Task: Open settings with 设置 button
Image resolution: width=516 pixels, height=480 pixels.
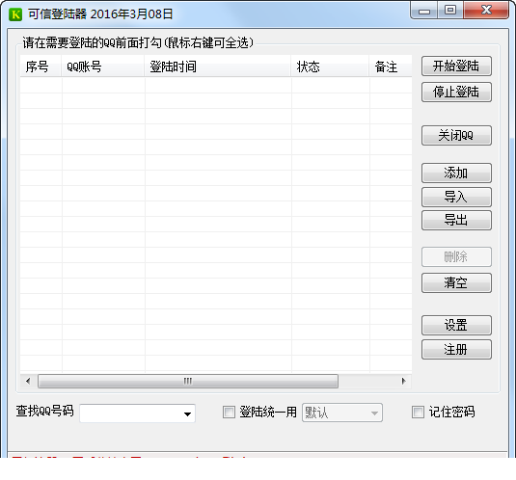Action: [456, 325]
